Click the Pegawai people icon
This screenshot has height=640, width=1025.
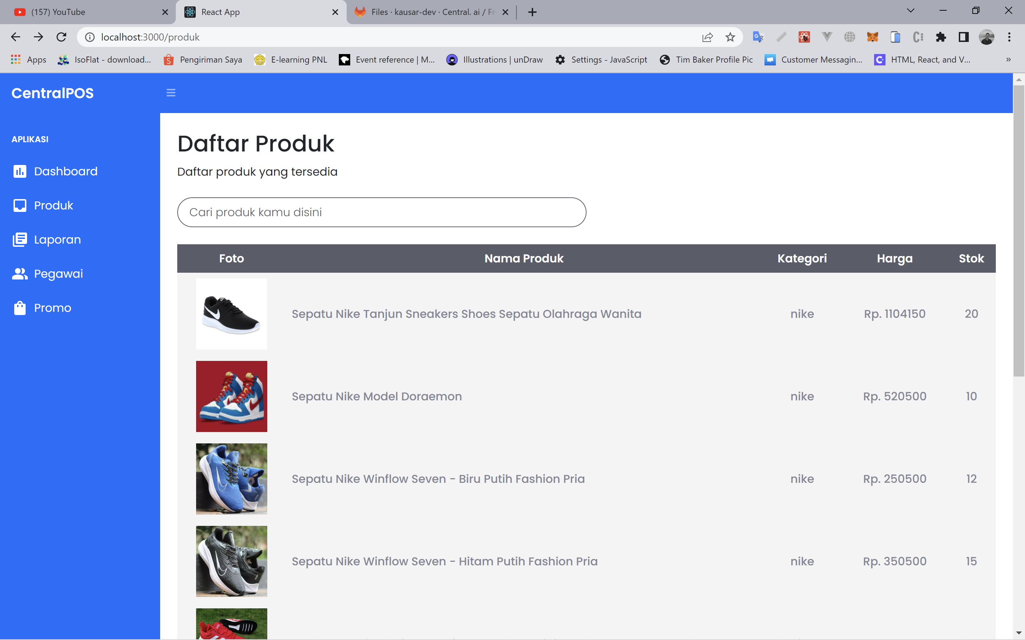(20, 274)
